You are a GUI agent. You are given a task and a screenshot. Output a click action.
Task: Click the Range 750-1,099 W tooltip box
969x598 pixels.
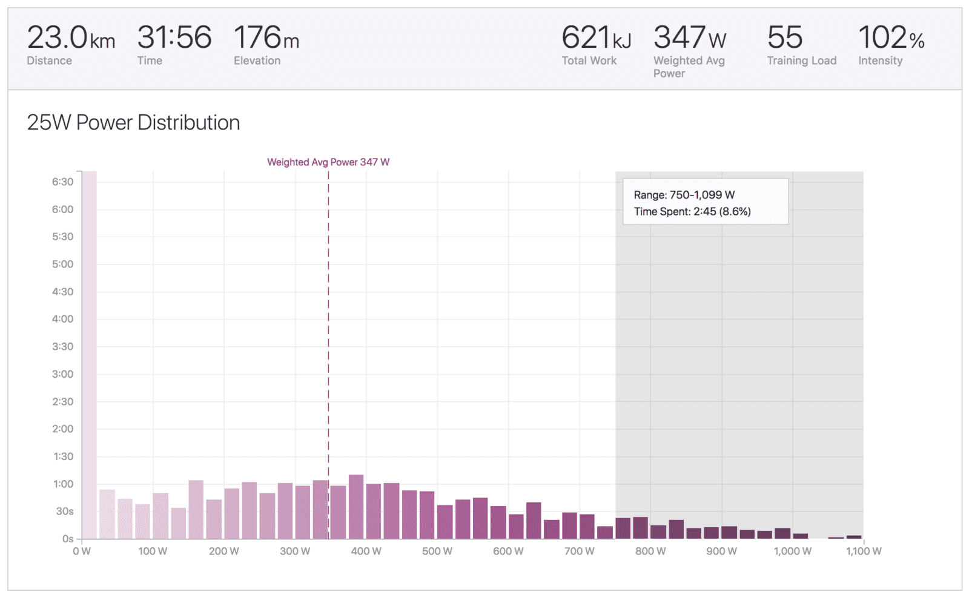click(706, 202)
